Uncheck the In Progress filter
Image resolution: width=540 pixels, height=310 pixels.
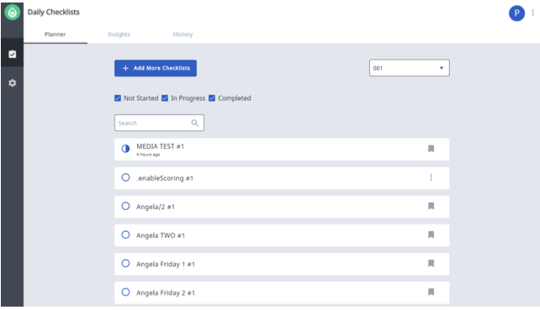[165, 98]
